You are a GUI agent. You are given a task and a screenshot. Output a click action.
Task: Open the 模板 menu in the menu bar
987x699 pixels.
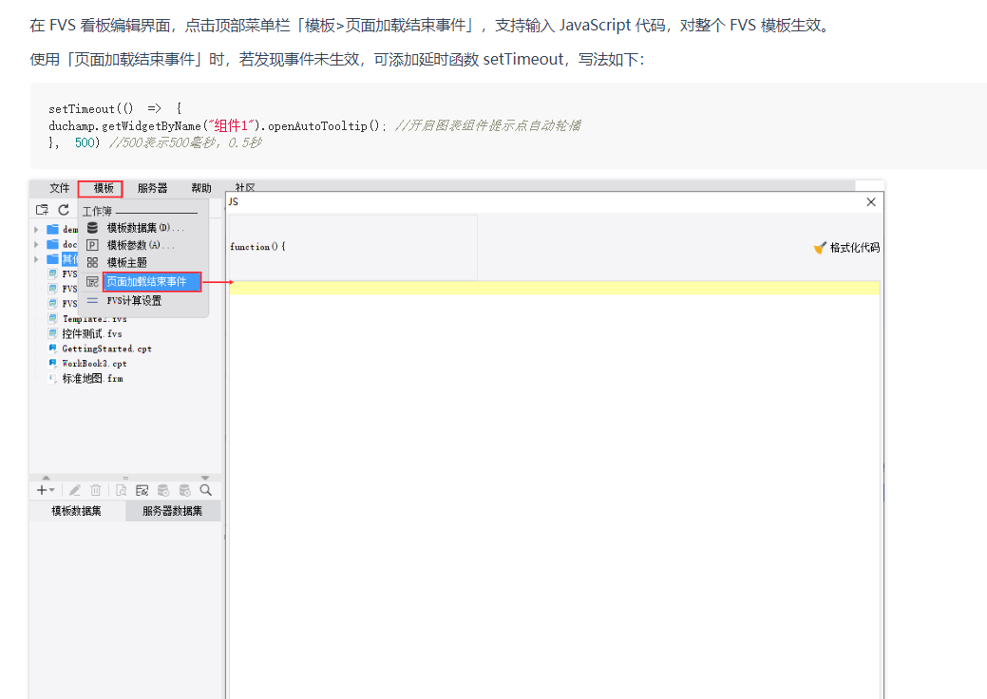click(104, 188)
